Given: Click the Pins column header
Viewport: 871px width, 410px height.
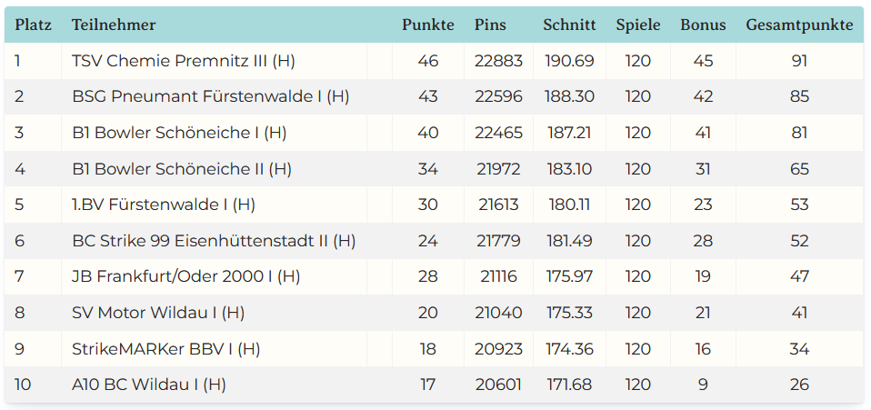Looking at the screenshot, I should pyautogui.click(x=490, y=25).
